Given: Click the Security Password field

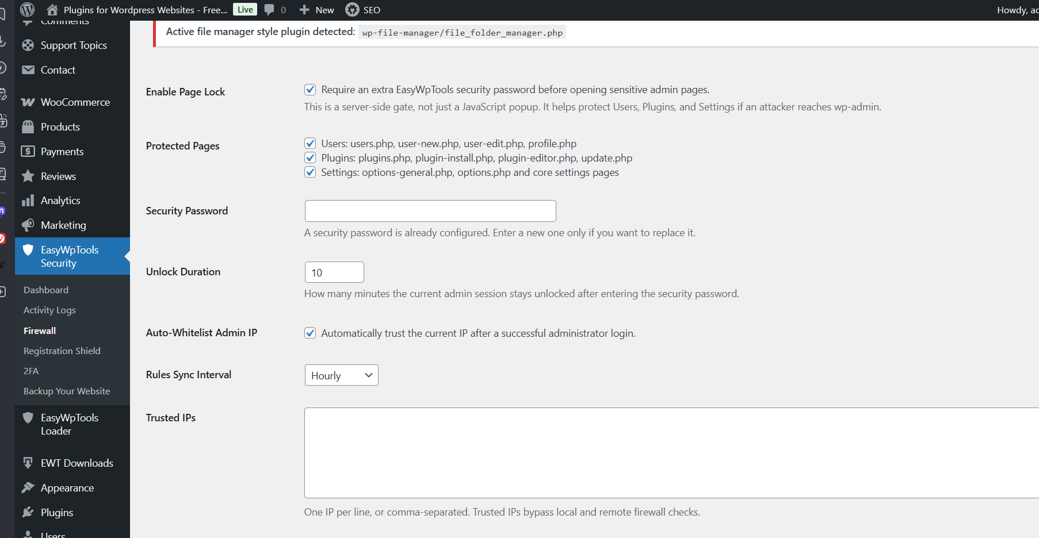Looking at the screenshot, I should pos(430,211).
